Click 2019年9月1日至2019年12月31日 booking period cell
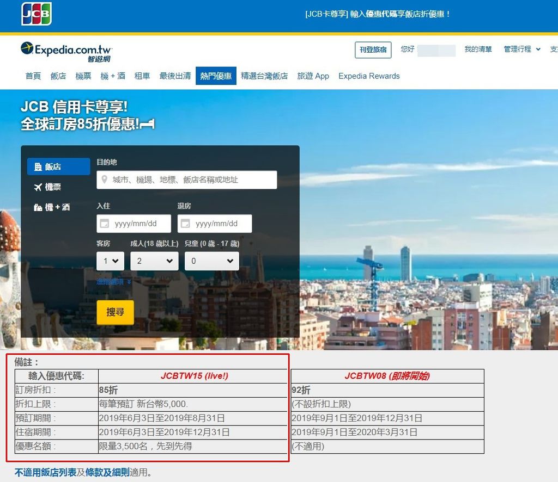This screenshot has height=482, width=558. [387, 418]
